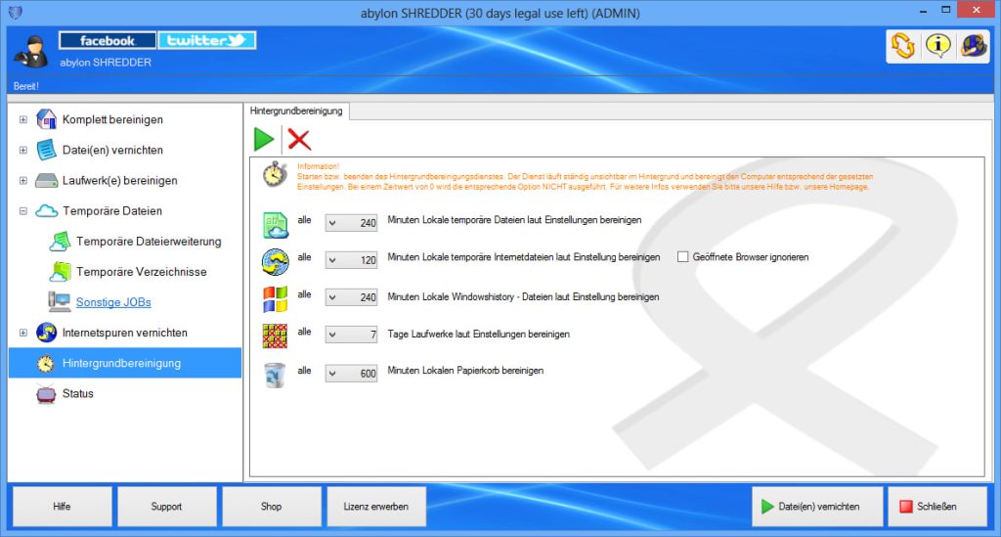Click the Hintergrundbereinigung clock icon in tree
Viewport: 1001px width, 537px height.
pyautogui.click(x=45, y=363)
